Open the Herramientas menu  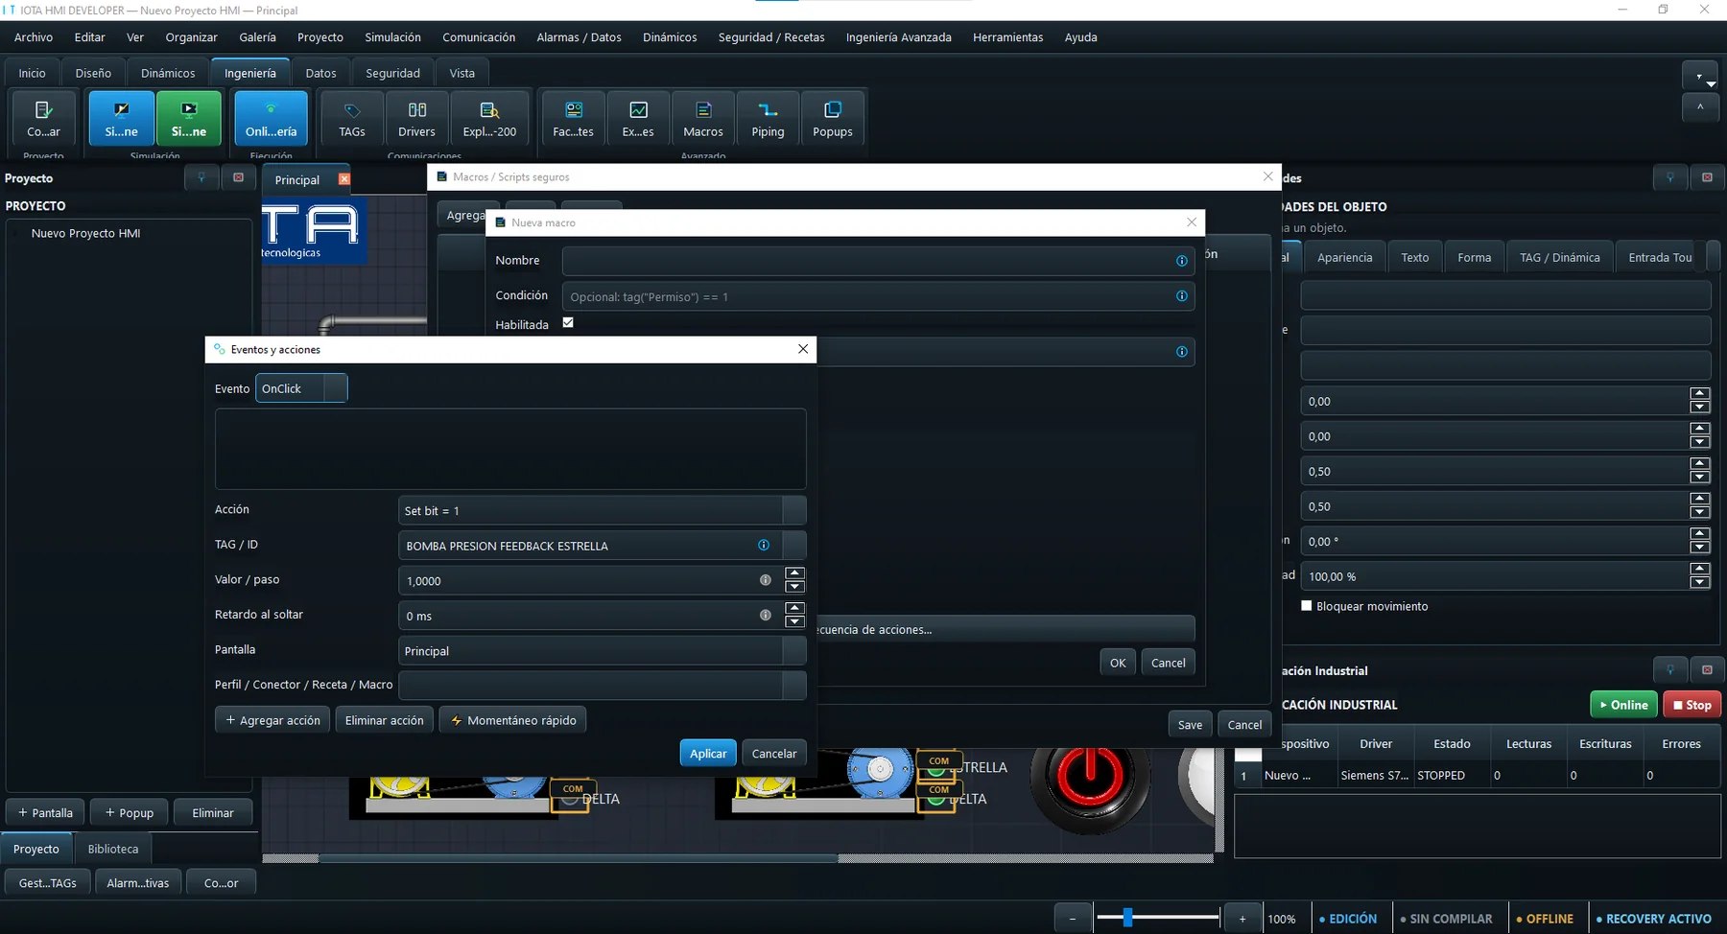tap(1007, 37)
